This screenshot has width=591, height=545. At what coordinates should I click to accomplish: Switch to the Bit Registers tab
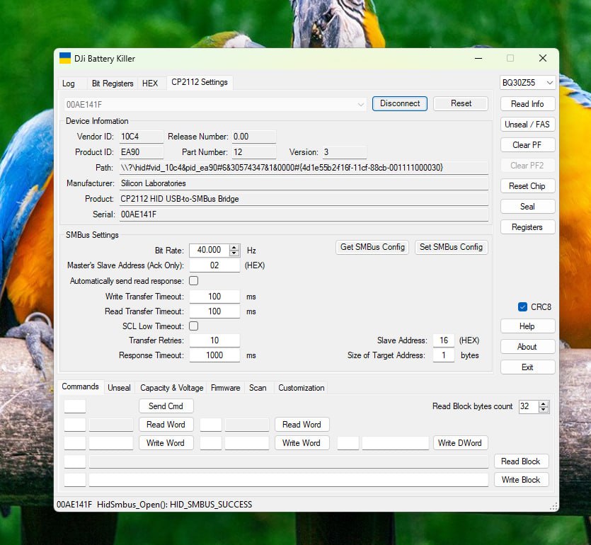[x=113, y=83]
